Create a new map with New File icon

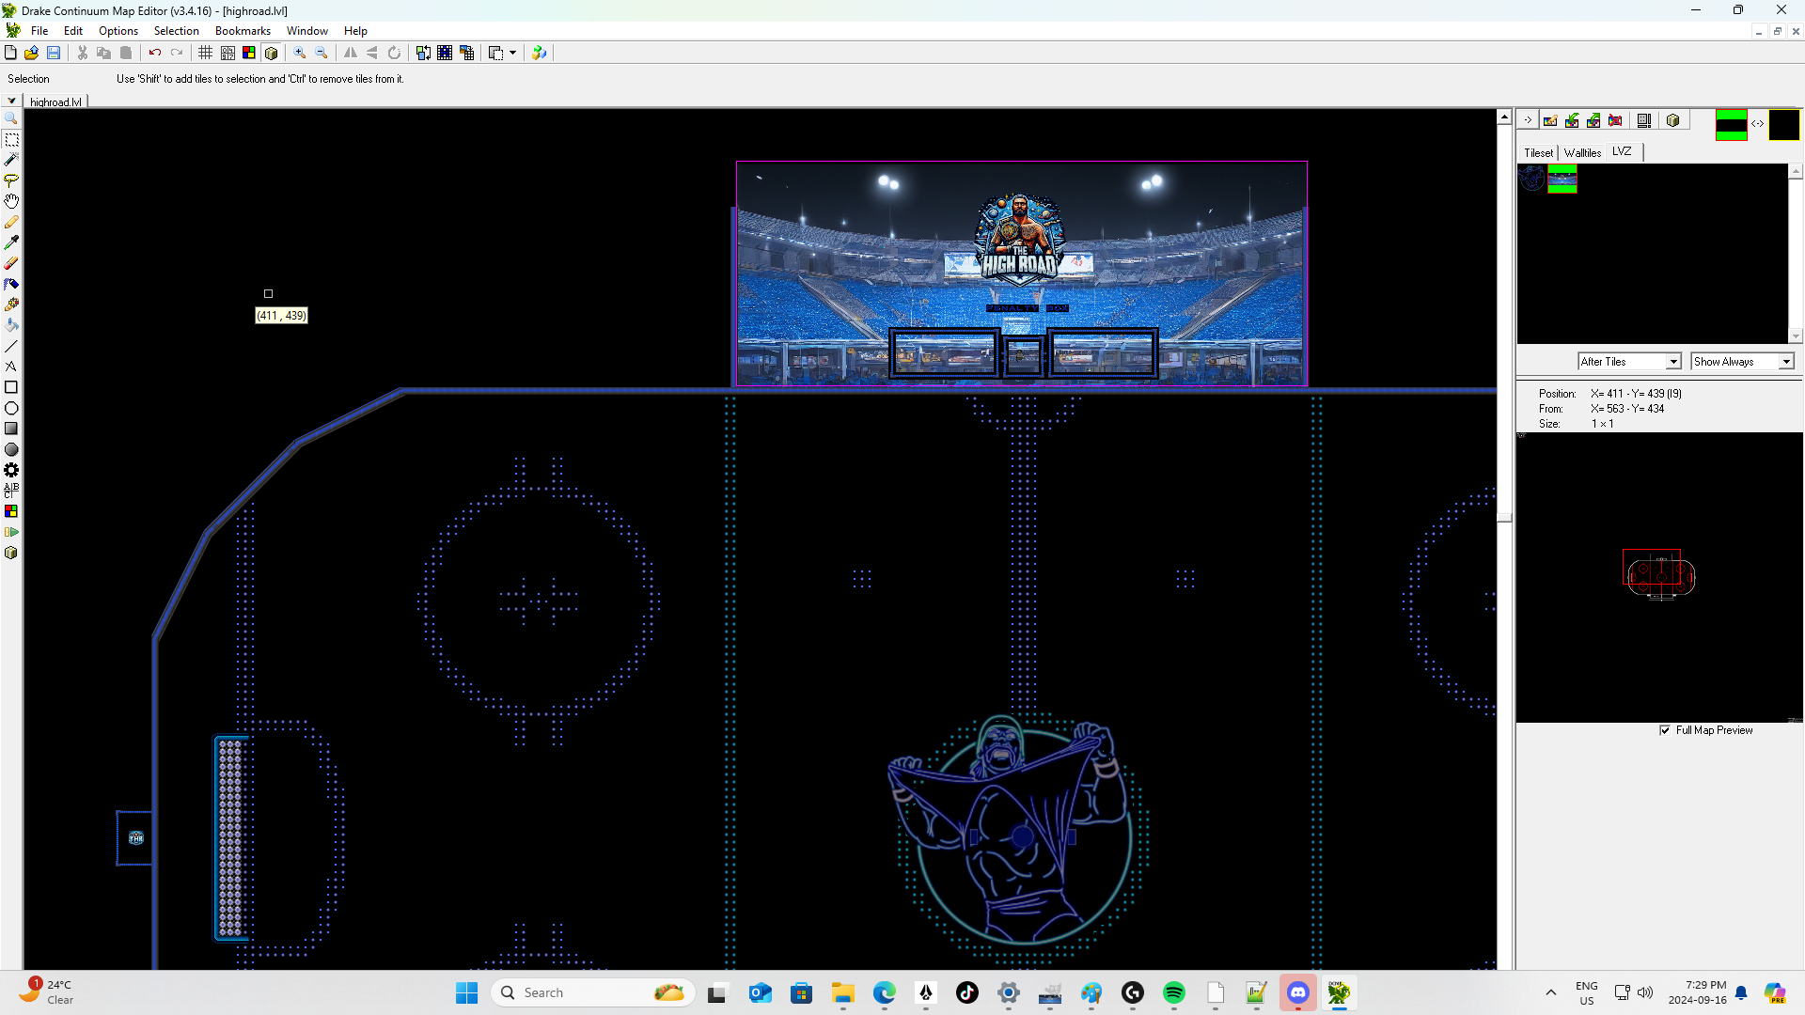(x=10, y=53)
